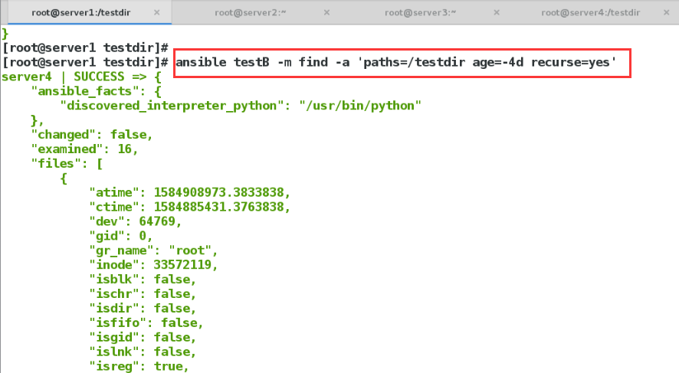Image resolution: width=679 pixels, height=373 pixels.
Task: Switch to the root@server3:~ tab
Action: [420, 12]
